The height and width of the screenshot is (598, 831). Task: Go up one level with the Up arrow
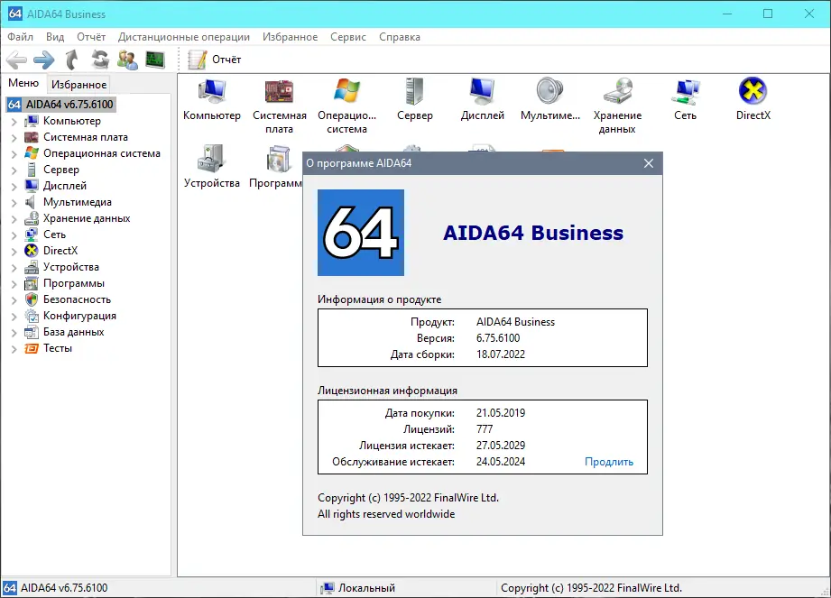[71, 60]
